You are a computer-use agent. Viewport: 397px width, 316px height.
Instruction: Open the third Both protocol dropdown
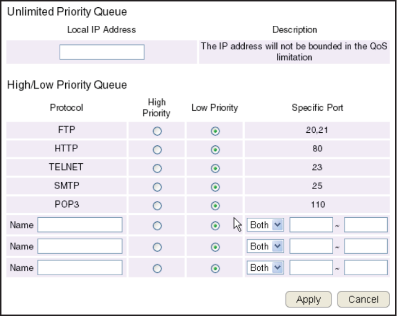click(x=265, y=268)
